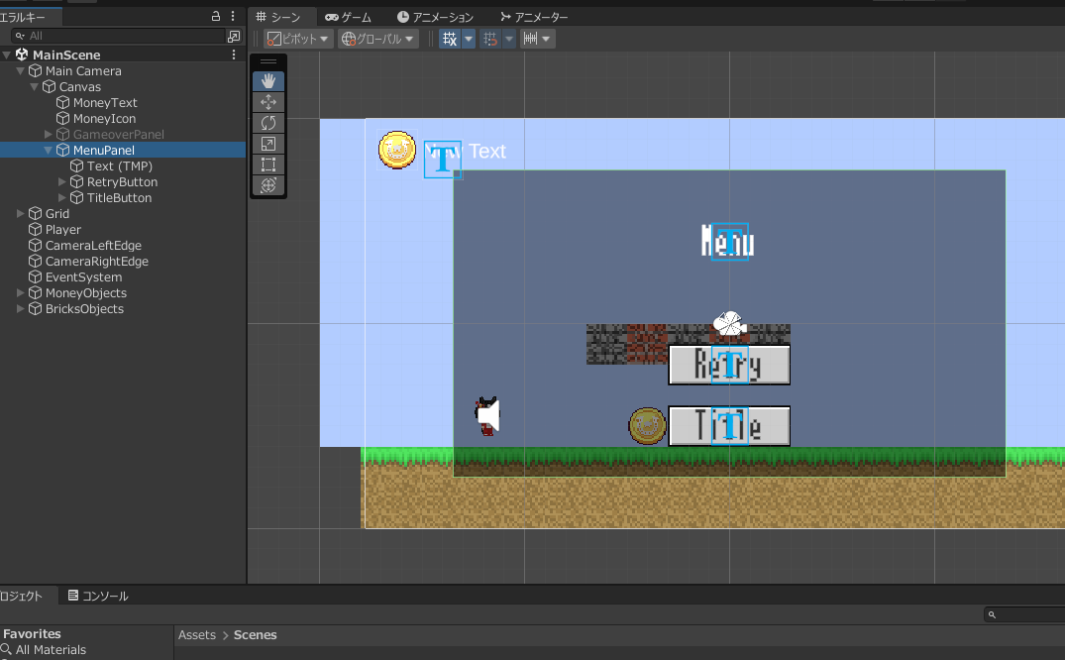Select the Rotate tool
The width and height of the screenshot is (1065, 660).
[x=268, y=123]
